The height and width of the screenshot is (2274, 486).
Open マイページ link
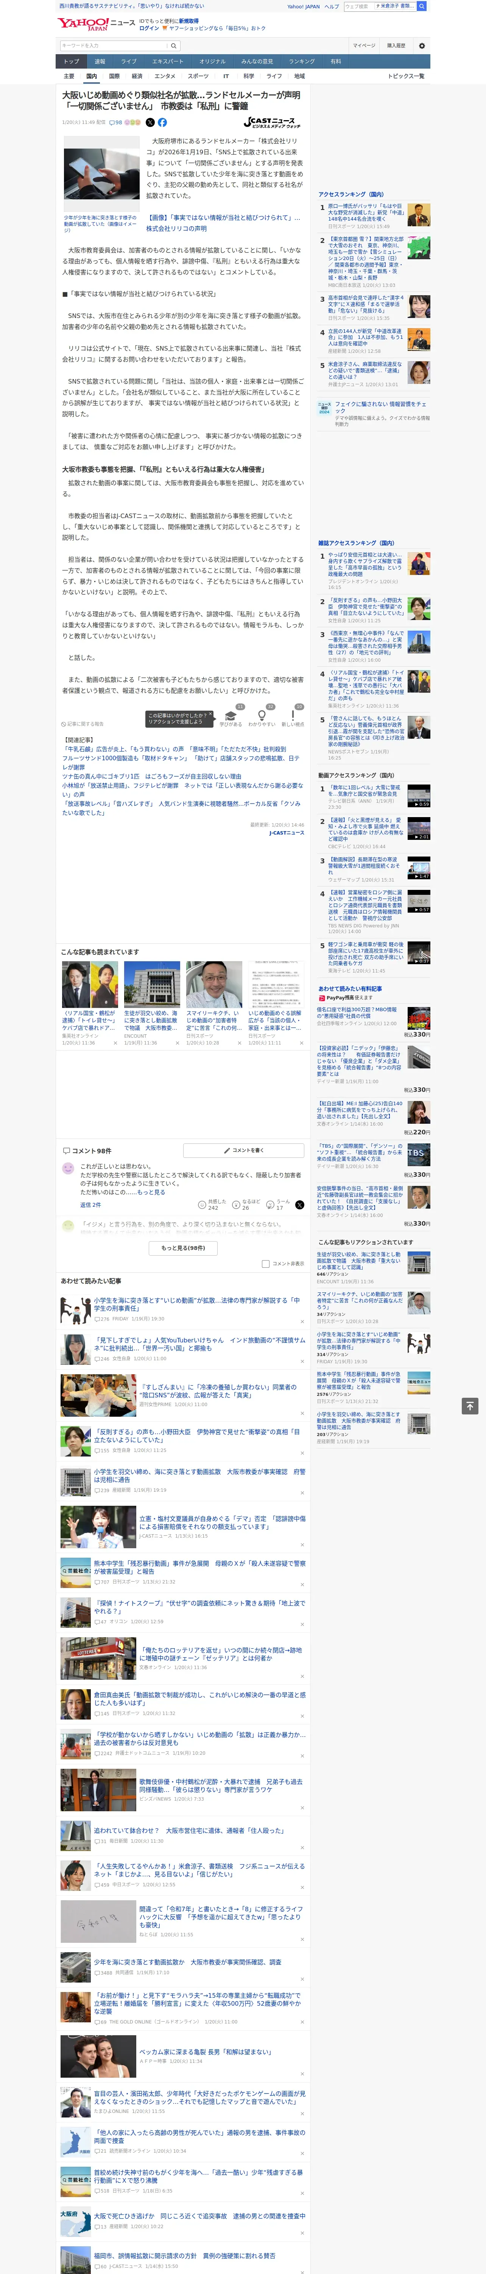pos(364,46)
